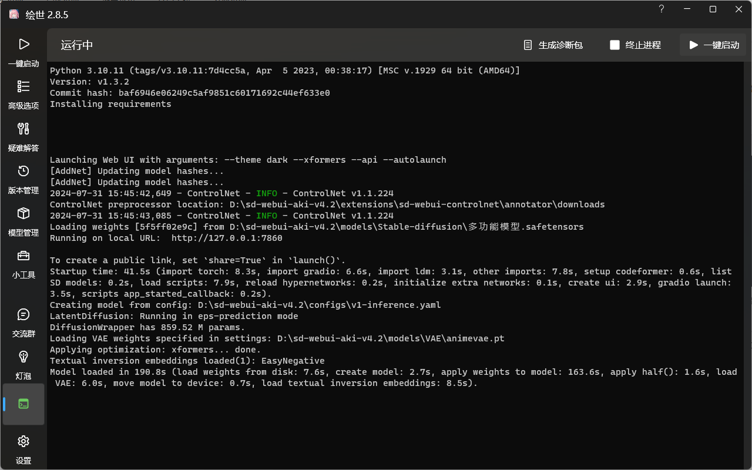The height and width of the screenshot is (470, 752).
Task: Maximize the 绘世 window
Action: 713,9
